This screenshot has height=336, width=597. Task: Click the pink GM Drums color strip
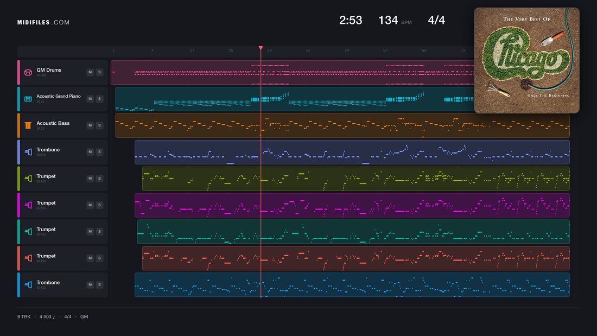click(18, 72)
